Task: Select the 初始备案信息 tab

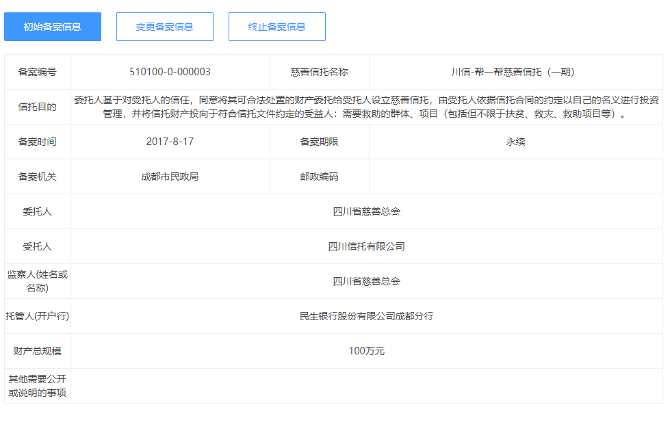Action: 53,27
